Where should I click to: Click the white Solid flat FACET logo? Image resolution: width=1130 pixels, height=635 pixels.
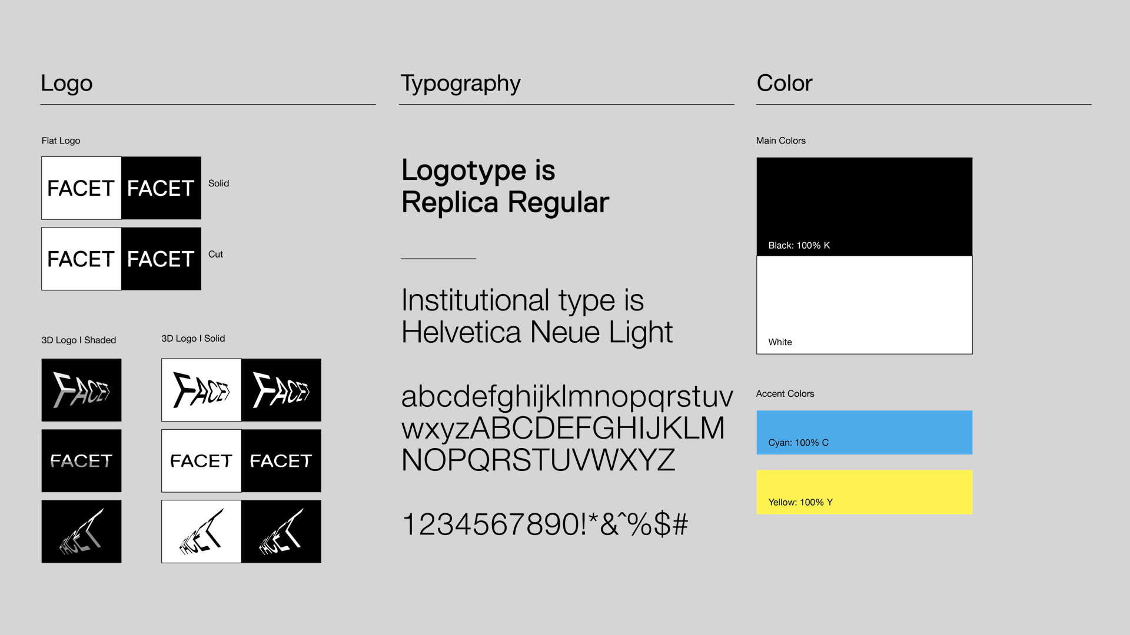pos(81,188)
